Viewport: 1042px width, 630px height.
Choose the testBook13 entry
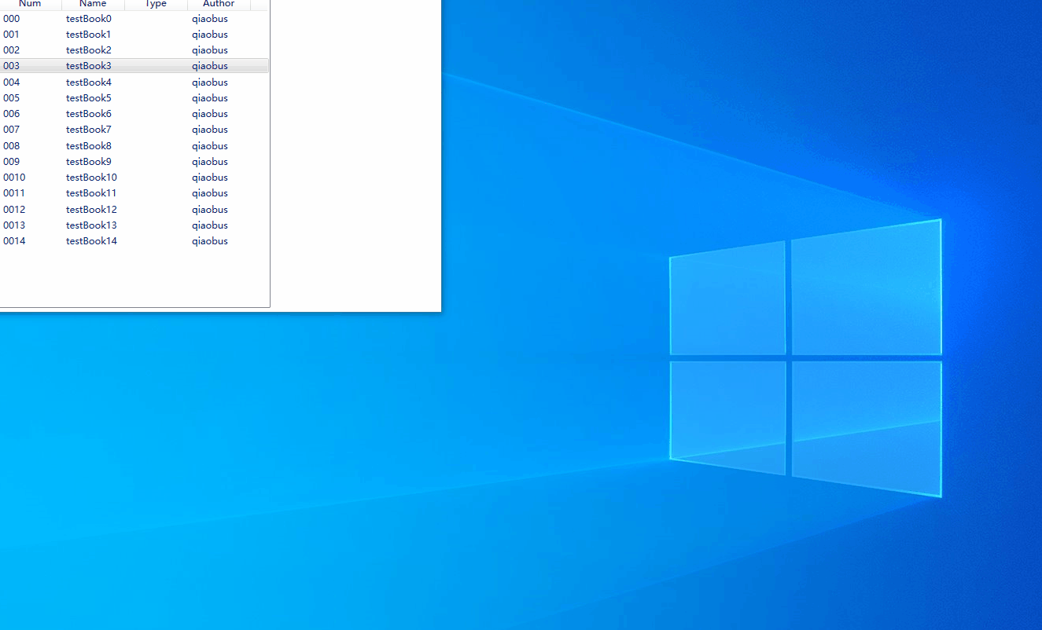click(x=91, y=225)
